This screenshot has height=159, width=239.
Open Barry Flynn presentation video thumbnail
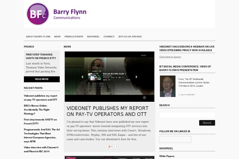pyautogui.click(x=168, y=86)
